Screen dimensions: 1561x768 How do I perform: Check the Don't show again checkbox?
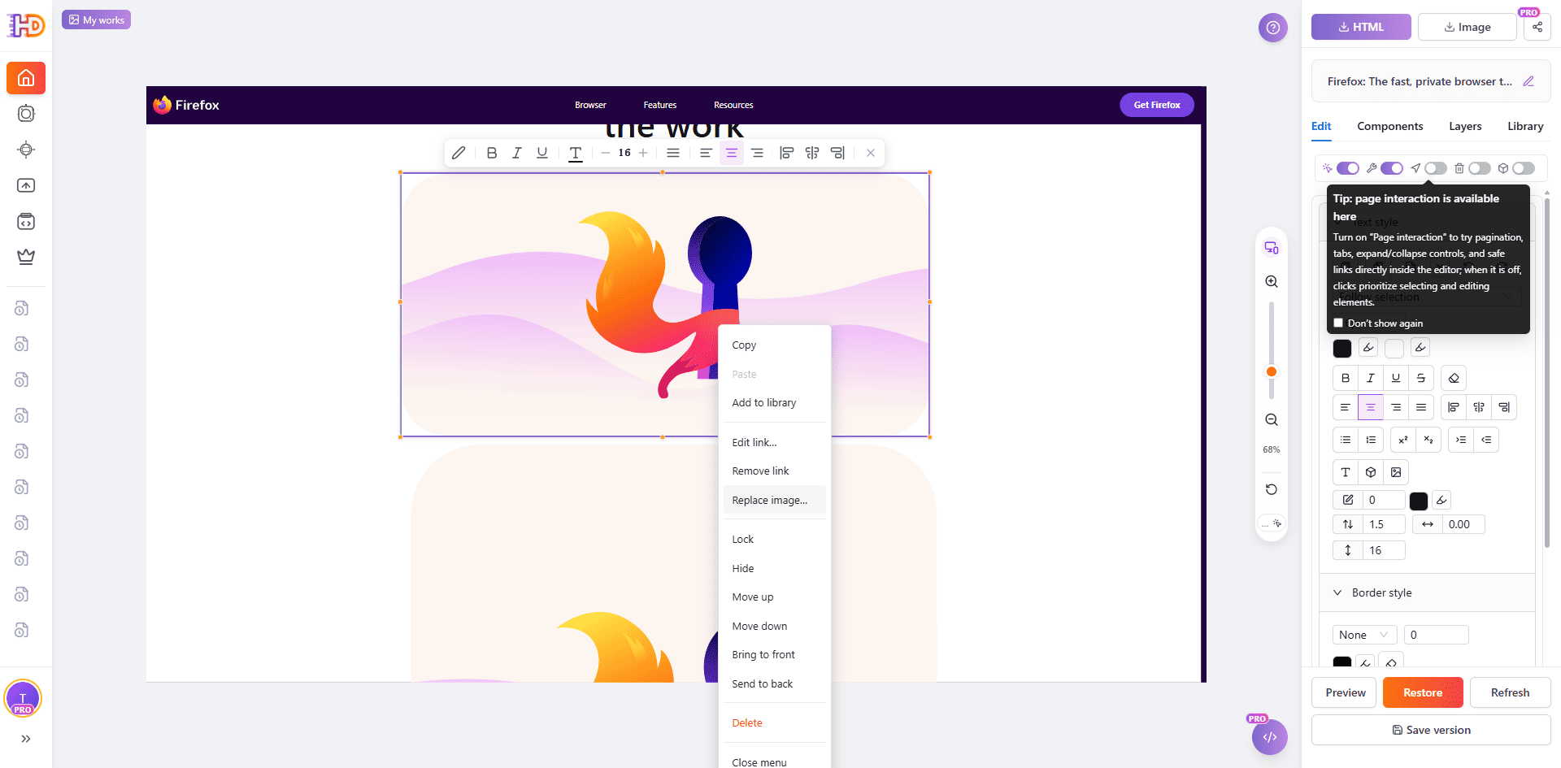tap(1338, 323)
